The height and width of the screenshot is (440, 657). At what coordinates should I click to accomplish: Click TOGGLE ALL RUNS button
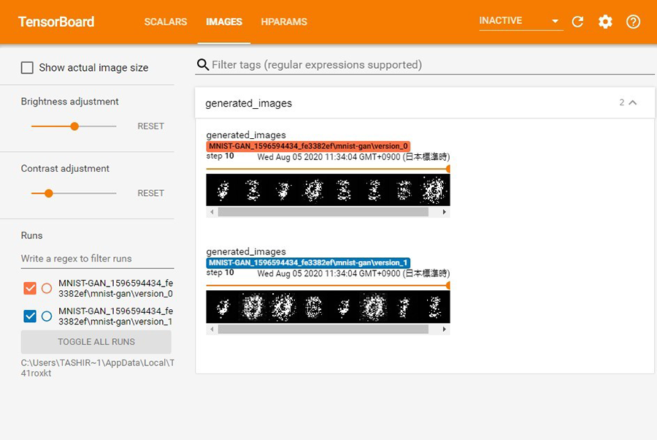tap(96, 342)
